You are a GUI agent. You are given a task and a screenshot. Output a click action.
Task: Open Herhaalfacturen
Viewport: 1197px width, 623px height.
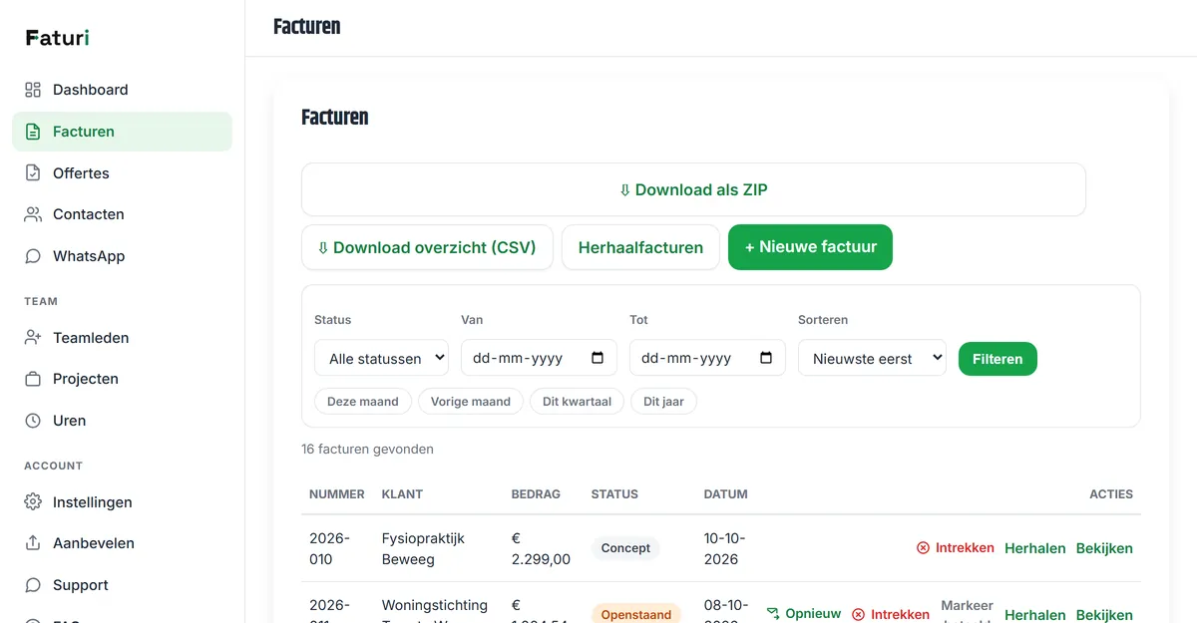pos(640,247)
